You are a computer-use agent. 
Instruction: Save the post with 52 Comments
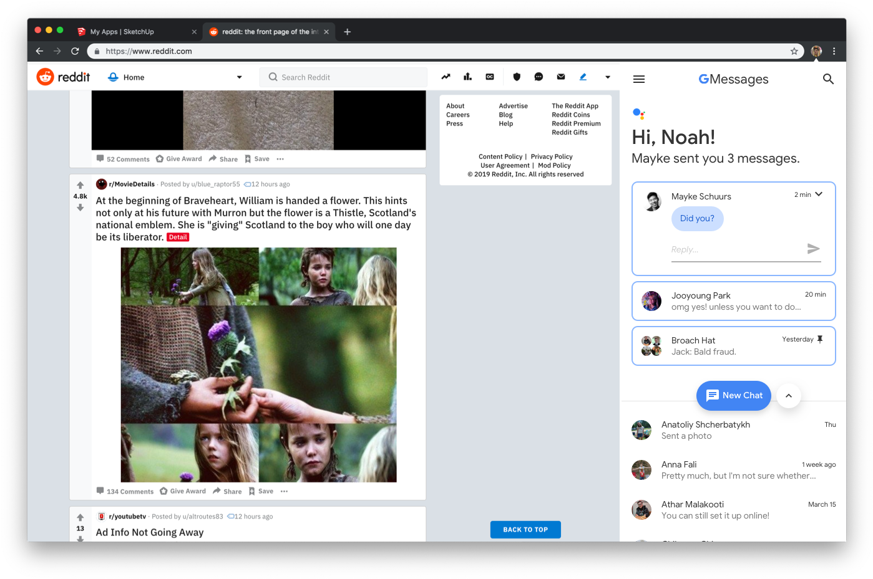pyautogui.click(x=257, y=159)
